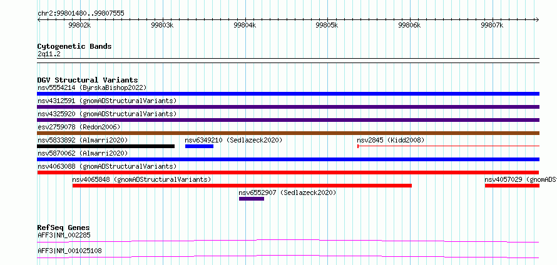Click ruler position 99806k
This screenshot has height=265, width=557.
[x=409, y=25]
